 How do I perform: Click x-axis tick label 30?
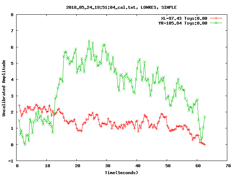coord(108,166)
